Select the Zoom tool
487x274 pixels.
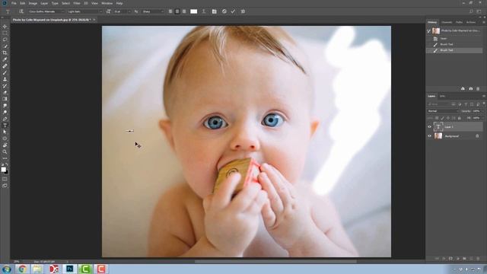point(5,151)
